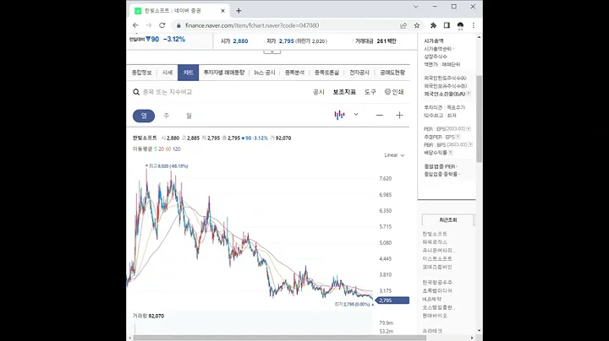Screen dimensions: 609x341
Task: Collapse the price summary with the chevron
Action: tap(272, 51)
